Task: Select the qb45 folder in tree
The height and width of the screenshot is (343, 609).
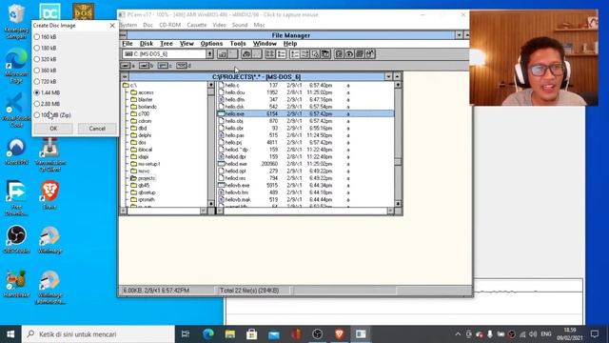Action: pyautogui.click(x=140, y=185)
